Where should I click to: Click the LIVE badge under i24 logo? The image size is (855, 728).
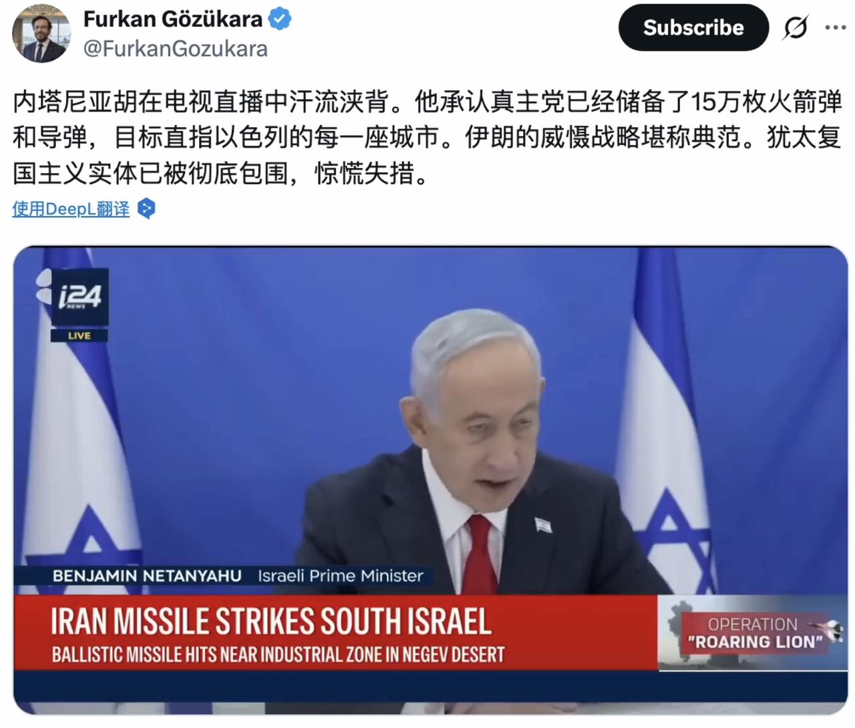pyautogui.click(x=79, y=335)
